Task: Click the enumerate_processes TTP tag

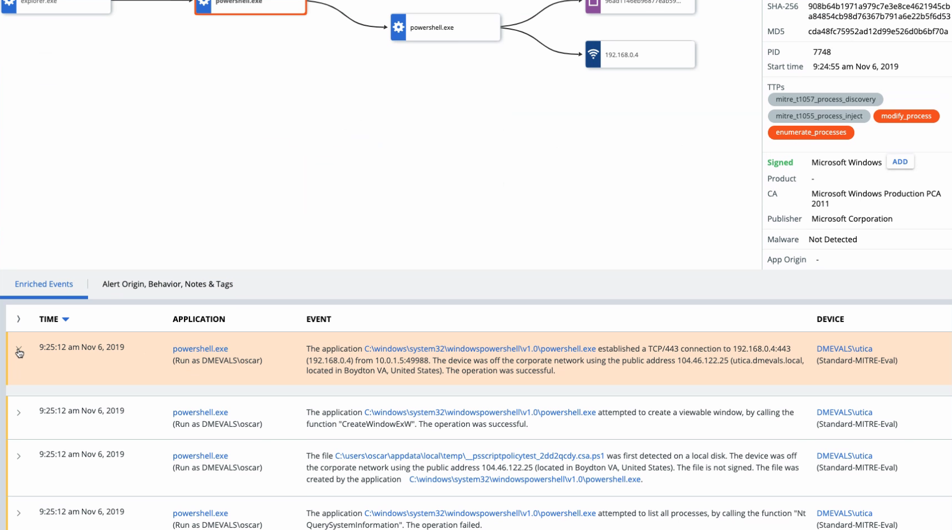Action: coord(811,132)
